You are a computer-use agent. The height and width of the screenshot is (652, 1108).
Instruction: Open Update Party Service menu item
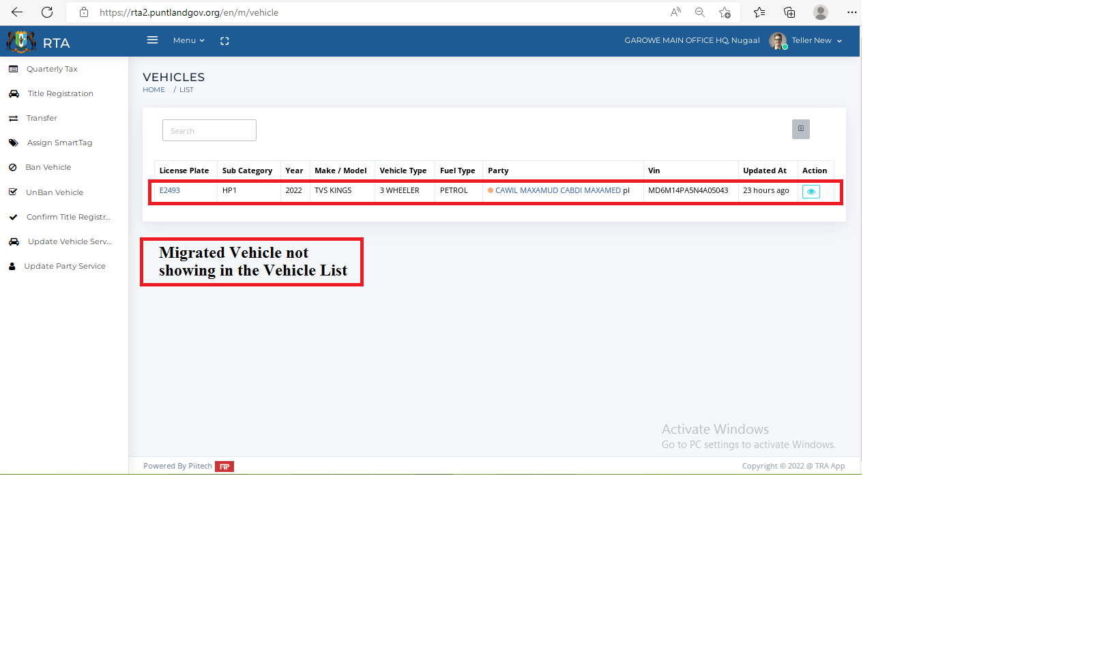(65, 266)
